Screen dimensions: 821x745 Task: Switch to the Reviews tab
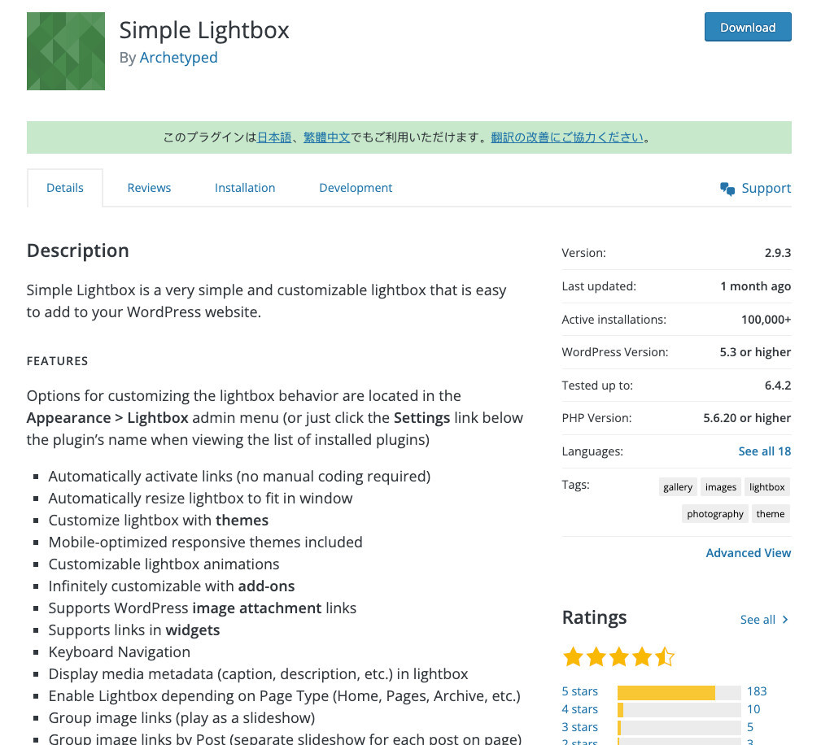click(x=149, y=188)
